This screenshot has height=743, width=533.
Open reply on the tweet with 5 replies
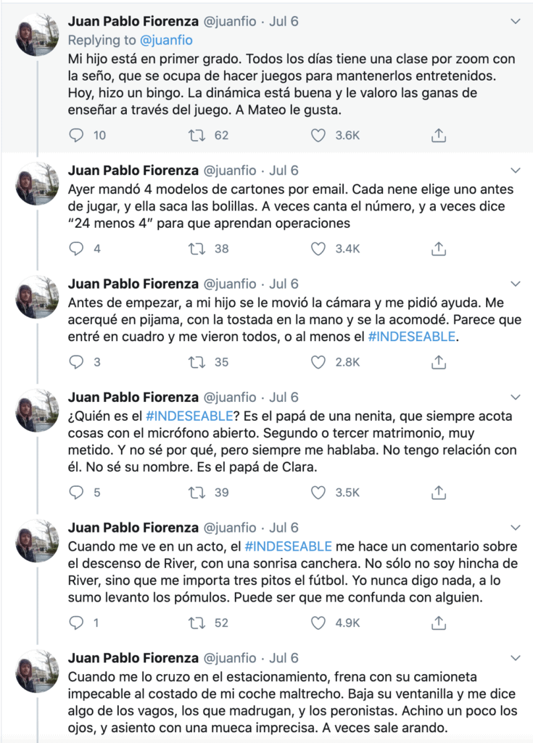77,493
